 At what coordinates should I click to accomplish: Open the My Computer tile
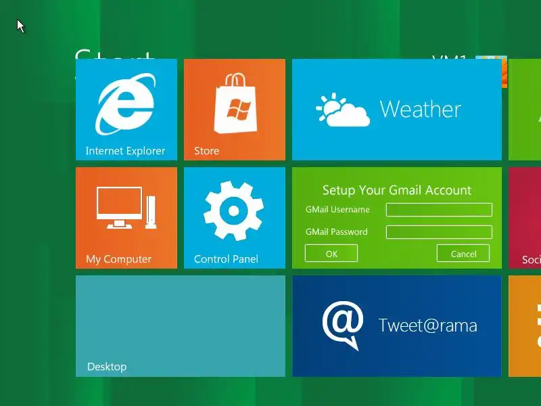click(x=126, y=218)
